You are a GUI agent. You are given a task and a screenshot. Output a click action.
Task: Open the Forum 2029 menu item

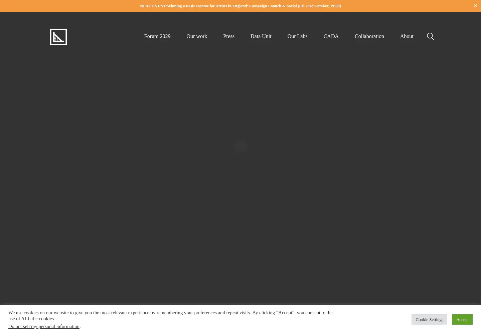click(157, 36)
